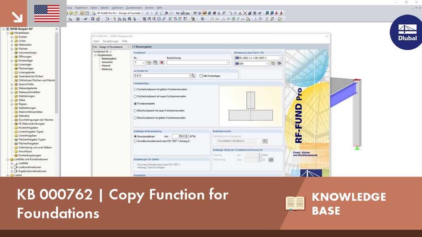Click the warning triangle icon in RFEM toolbar
The height and width of the screenshot is (237, 422).
(240, 13)
